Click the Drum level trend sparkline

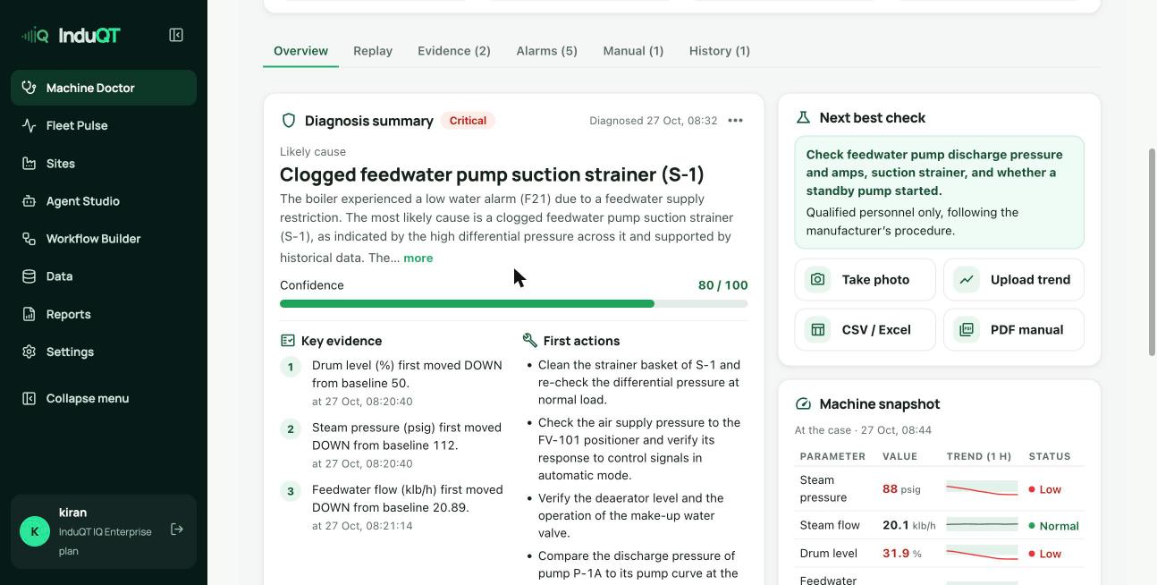point(982,554)
